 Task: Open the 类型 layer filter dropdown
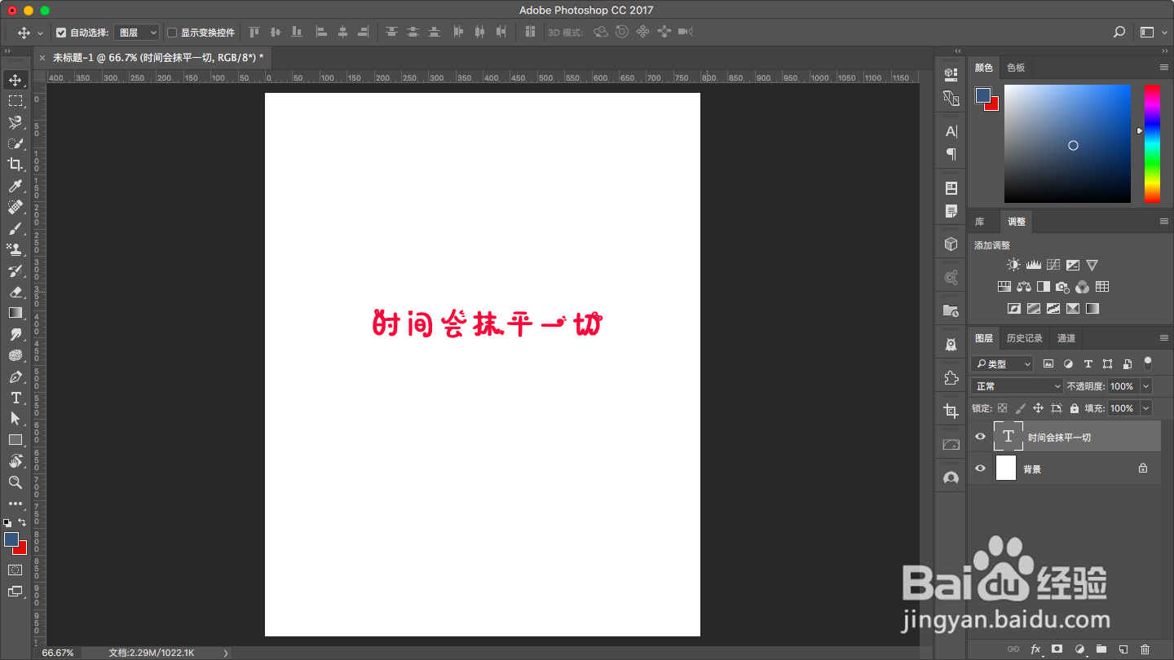[x=1002, y=364]
